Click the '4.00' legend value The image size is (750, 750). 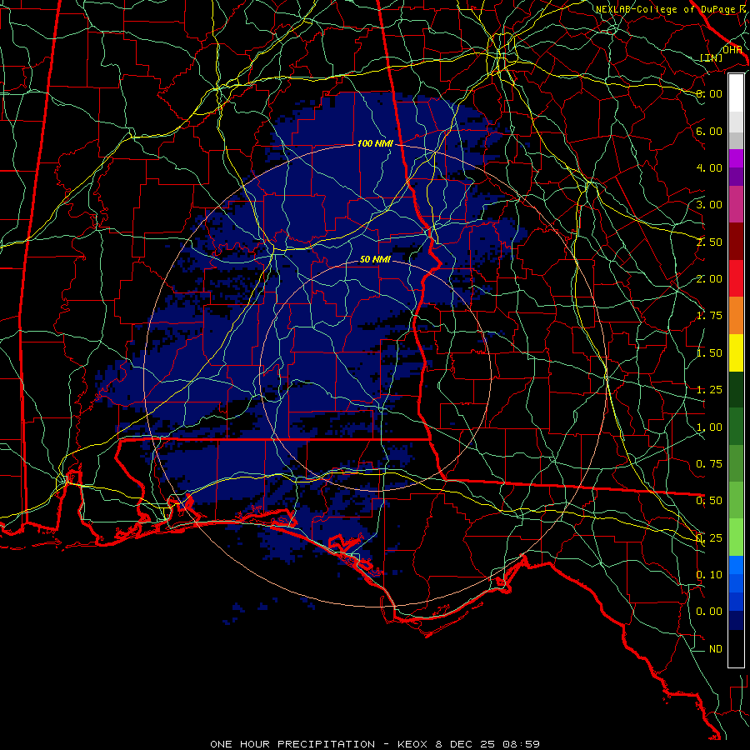[x=709, y=167]
